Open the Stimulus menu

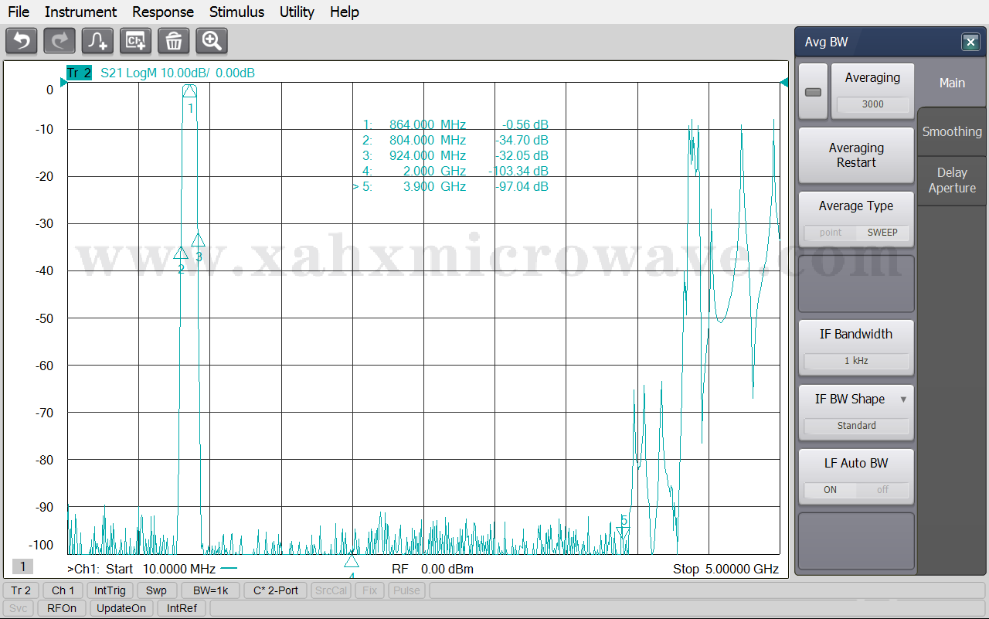coord(236,12)
